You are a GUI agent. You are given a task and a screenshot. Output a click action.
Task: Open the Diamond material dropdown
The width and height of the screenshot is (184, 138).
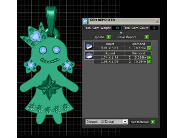pos(125,122)
